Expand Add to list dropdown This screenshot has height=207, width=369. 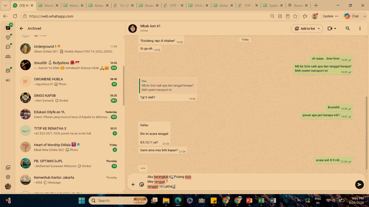[319, 29]
